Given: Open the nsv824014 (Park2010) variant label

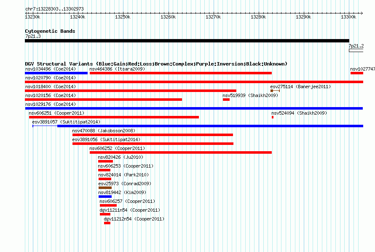Looking at the screenshot, I should [123, 175].
